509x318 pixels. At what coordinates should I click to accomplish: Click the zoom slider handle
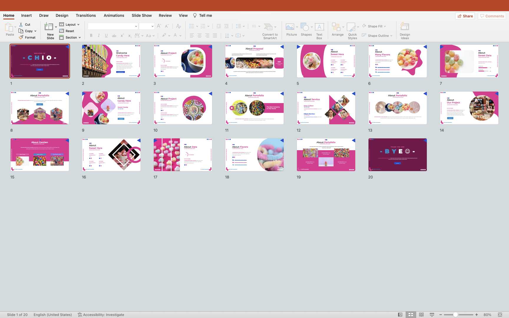point(455,315)
